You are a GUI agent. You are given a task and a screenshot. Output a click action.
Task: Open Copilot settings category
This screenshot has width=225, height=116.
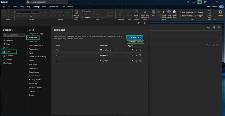(x=9, y=63)
